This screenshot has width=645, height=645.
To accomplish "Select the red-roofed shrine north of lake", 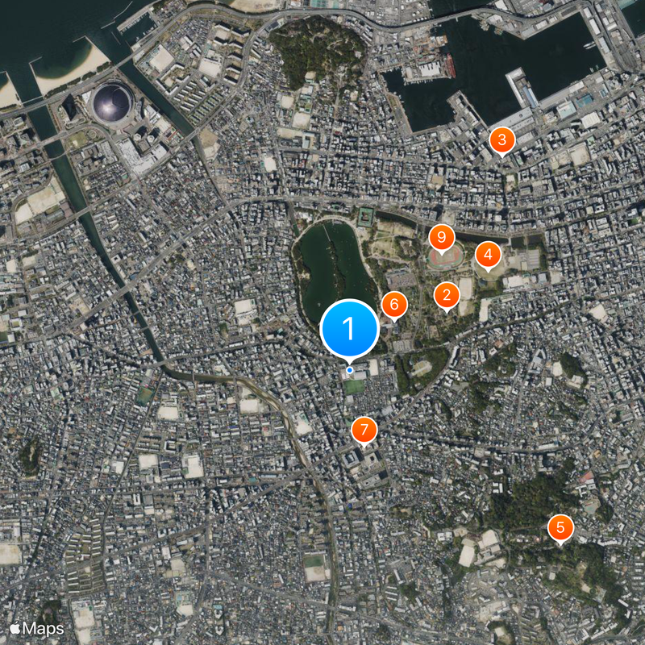I will tap(366, 217).
